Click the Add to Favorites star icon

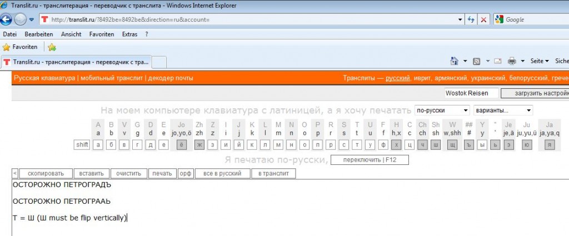pos(52,47)
